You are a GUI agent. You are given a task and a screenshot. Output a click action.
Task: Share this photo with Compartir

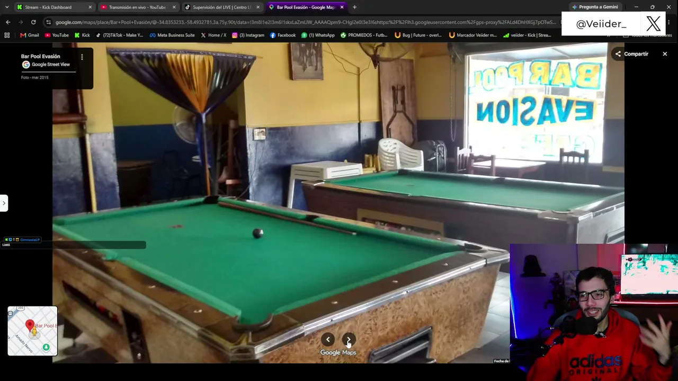point(631,54)
